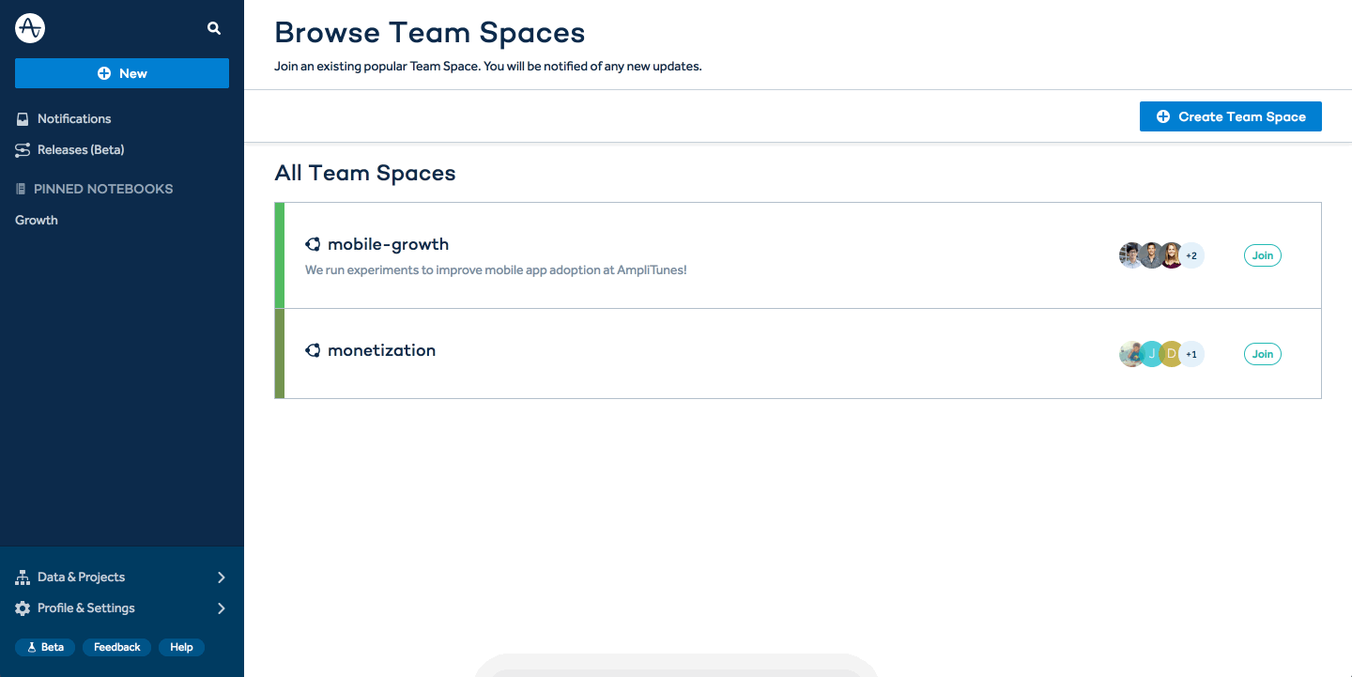
Task: Open the Releases (Beta) menu item
Action: click(x=81, y=150)
